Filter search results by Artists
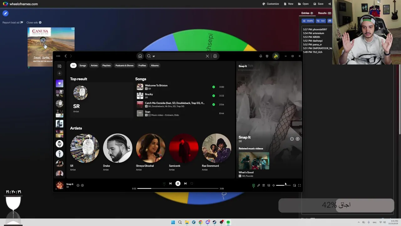Image resolution: width=401 pixels, height=226 pixels. pyautogui.click(x=94, y=66)
